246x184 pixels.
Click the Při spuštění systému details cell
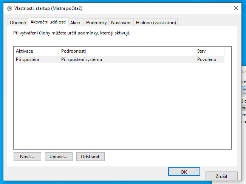[x=82, y=59]
